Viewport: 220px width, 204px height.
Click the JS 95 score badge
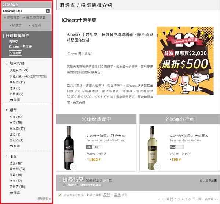pyautogui.click(x=93, y=147)
